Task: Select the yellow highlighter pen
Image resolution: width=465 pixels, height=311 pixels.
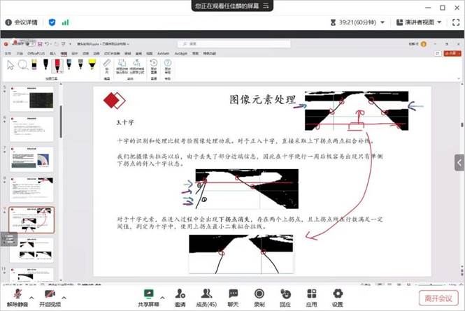Action: click(92, 64)
